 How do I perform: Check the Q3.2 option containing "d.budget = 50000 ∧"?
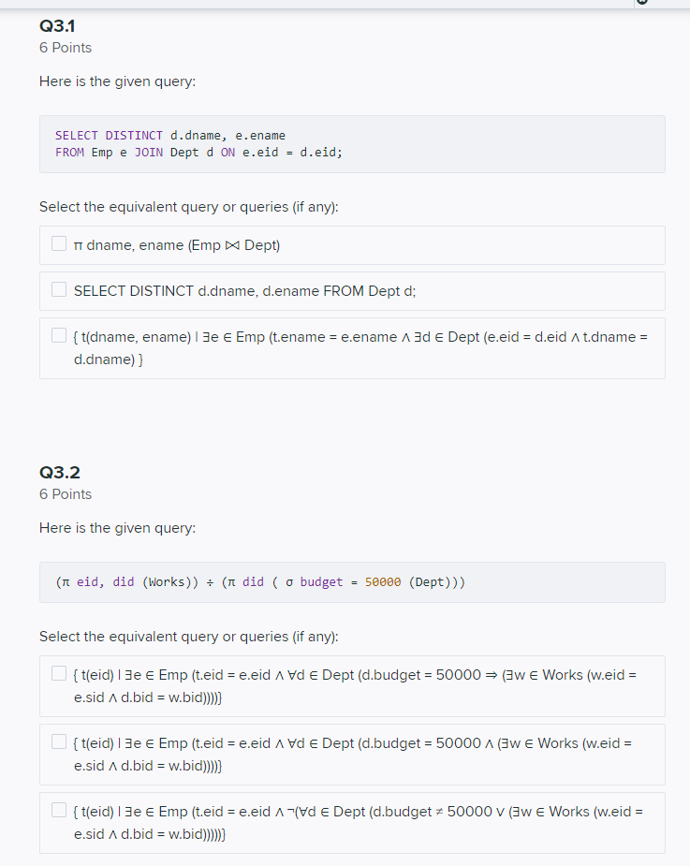click(58, 741)
